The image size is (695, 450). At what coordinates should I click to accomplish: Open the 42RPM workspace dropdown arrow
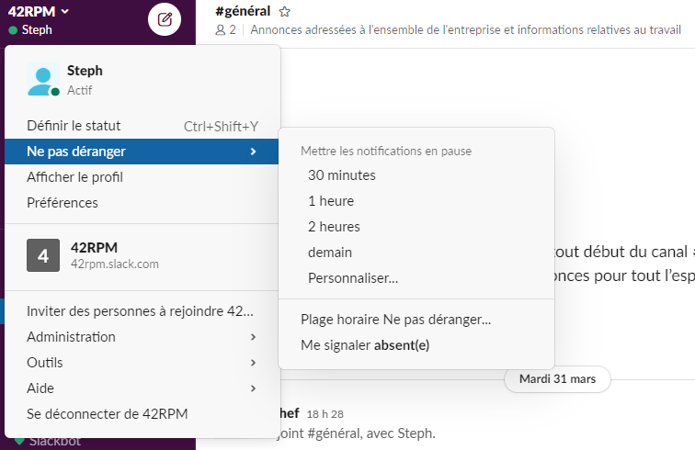coord(65,12)
